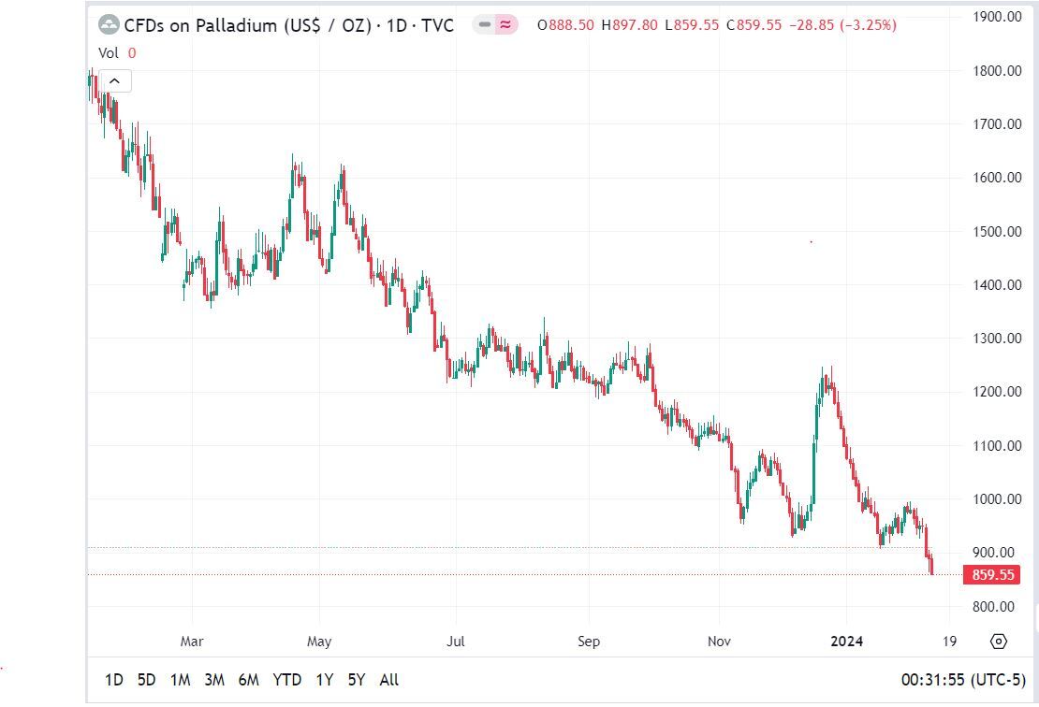
Task: Select the 5Y time range
Action: 357,680
